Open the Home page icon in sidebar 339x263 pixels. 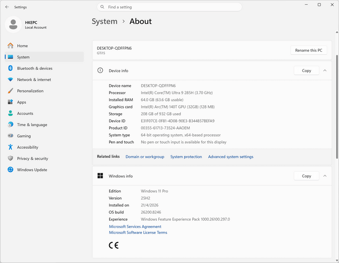pos(11,46)
